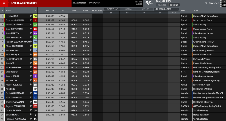
Task: Click team LCR Honda IDEMITSU
Action: click(x=203, y=102)
